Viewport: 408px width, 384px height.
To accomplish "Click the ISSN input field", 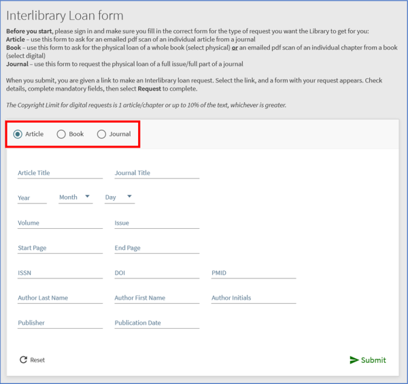I will coord(60,273).
